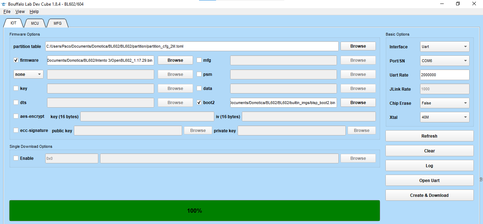Restore the window using the restore icon
The image size is (483, 224).
click(x=458, y=4)
